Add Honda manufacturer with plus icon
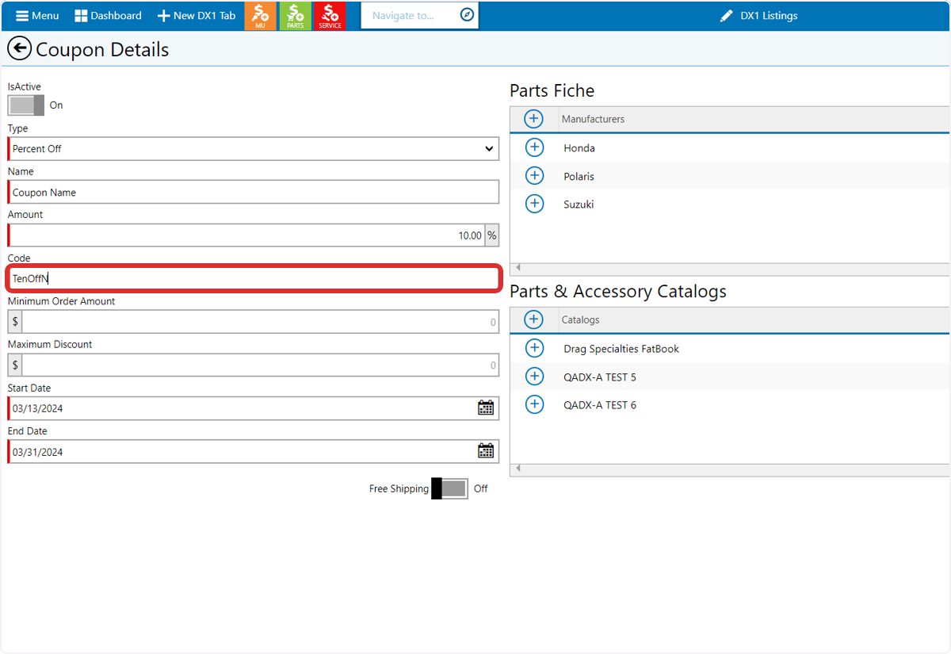This screenshot has height=654, width=951. click(535, 147)
